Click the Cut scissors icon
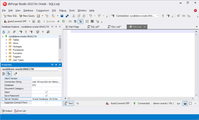The width and height of the screenshot is (199, 120). point(74,16)
